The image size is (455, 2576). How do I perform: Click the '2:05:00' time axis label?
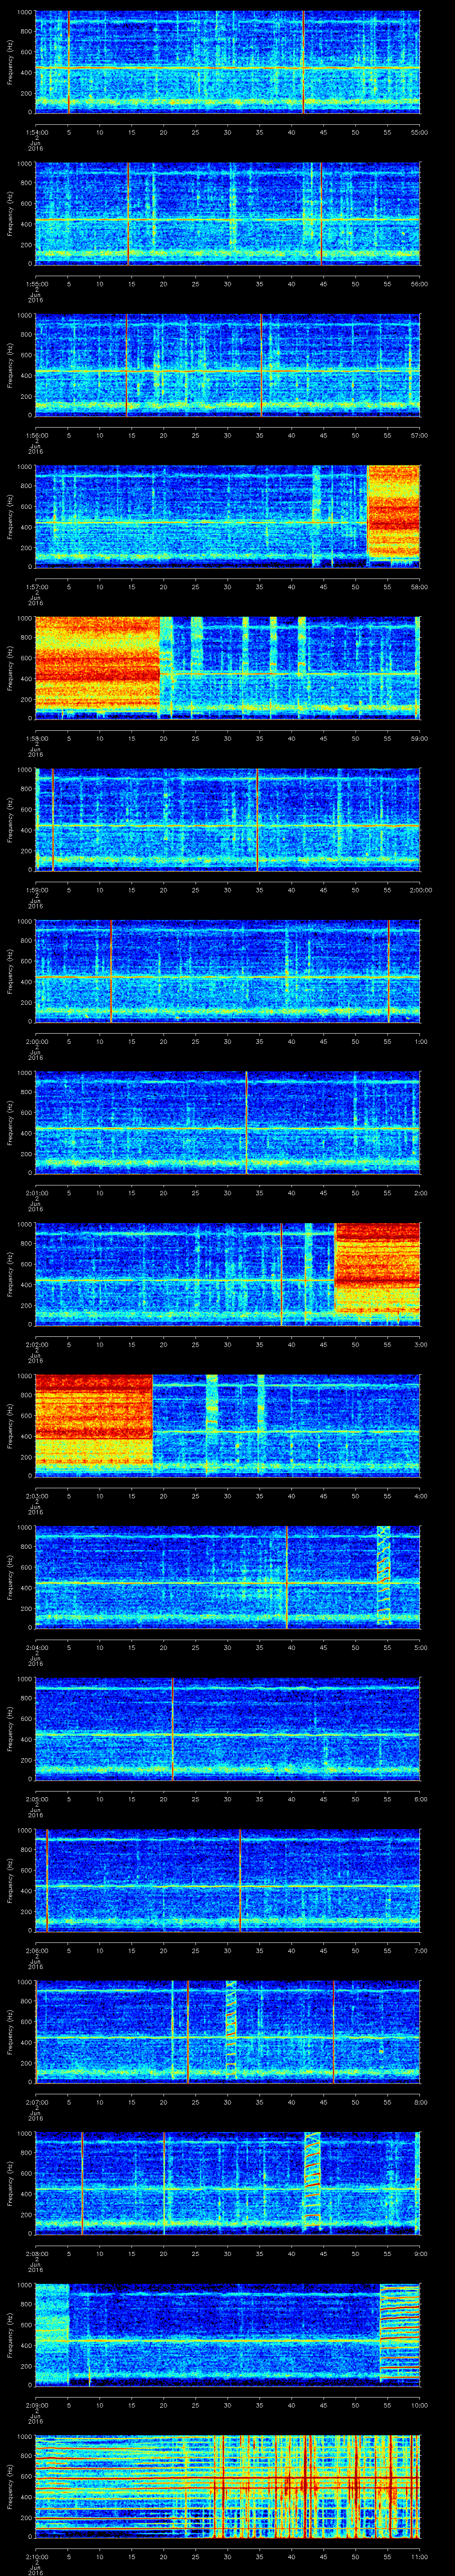tap(36, 1800)
